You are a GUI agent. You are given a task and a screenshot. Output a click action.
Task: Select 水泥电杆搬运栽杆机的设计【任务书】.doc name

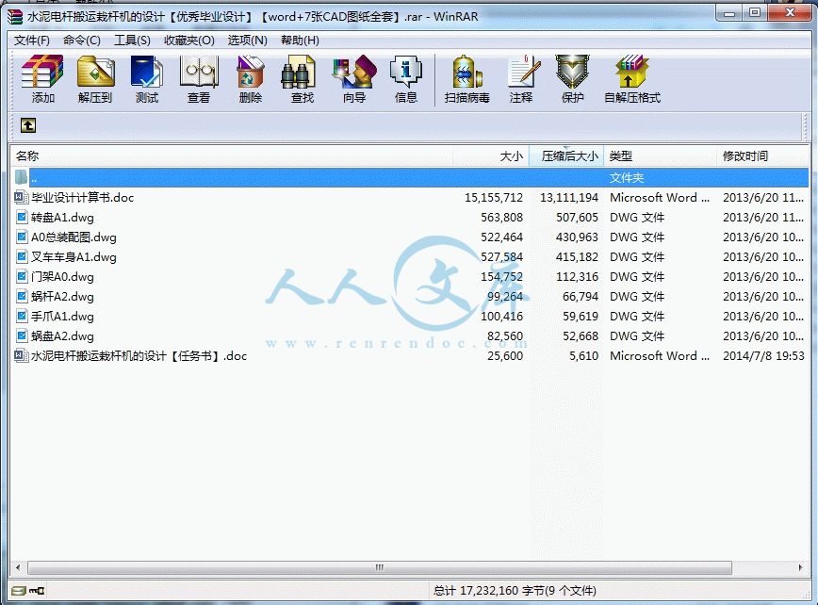click(139, 356)
